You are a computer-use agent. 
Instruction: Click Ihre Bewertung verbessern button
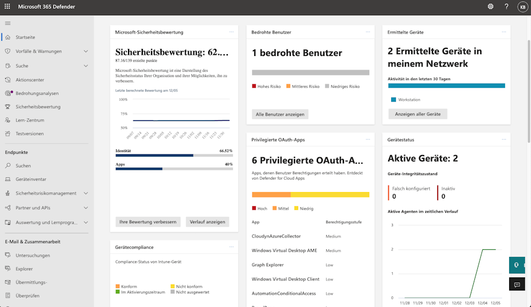click(x=148, y=222)
